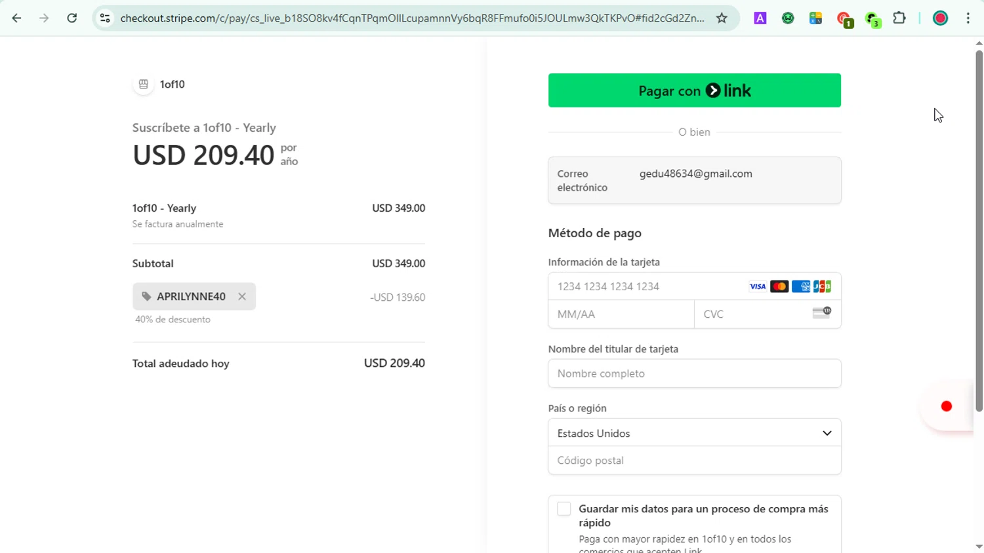Click the '40% de descuento' text
The width and height of the screenshot is (984, 553).
click(x=173, y=320)
